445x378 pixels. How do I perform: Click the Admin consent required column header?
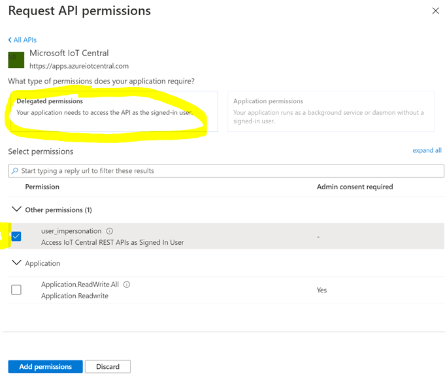[x=355, y=187]
